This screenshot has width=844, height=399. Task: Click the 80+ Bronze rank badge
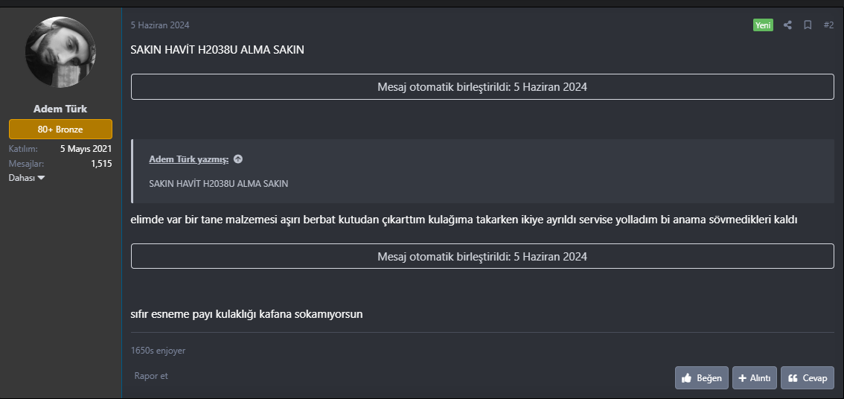pyautogui.click(x=60, y=129)
